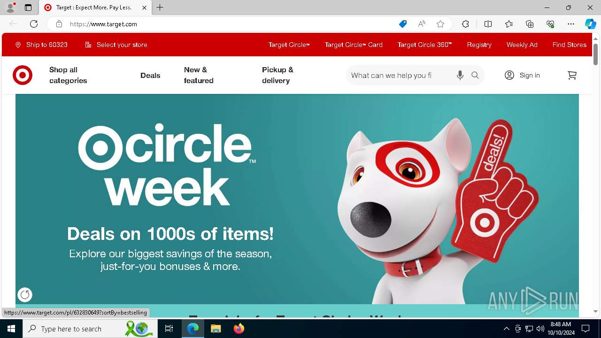Sign in to Target account
This screenshot has width=601, height=338.
(522, 75)
